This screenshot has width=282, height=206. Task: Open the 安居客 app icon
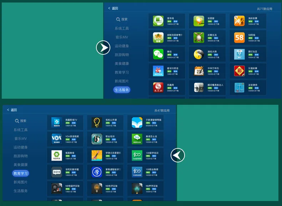pos(199,21)
